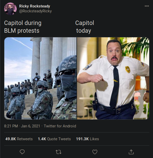
Task: Open Ricky Rocksteady's profile picture
Action: [x=10, y=9]
